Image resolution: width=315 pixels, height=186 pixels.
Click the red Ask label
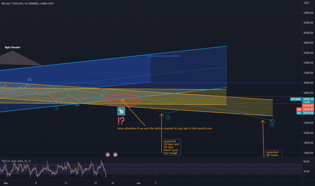pos(299,109)
